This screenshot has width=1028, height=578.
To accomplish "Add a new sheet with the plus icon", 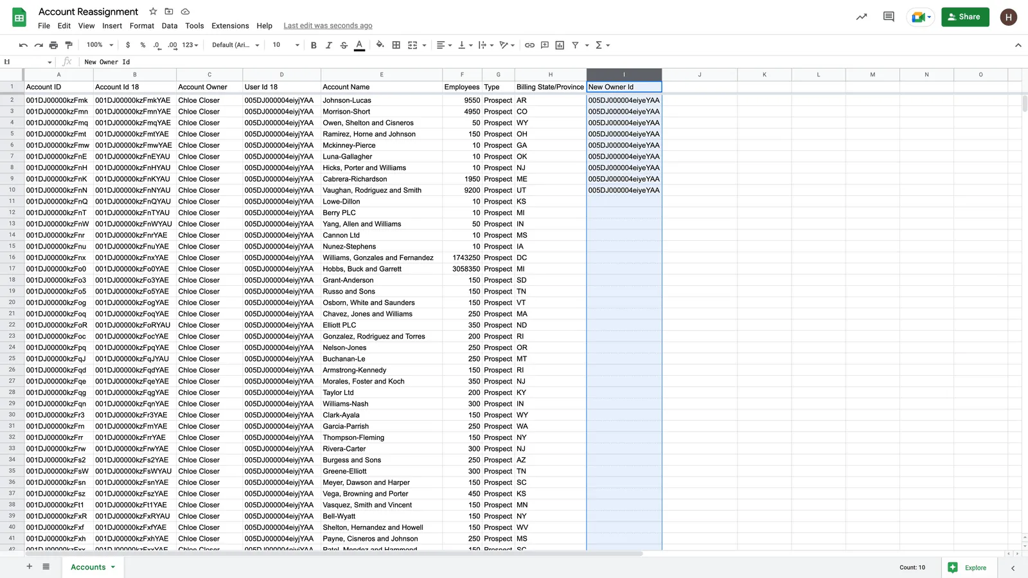I will point(29,566).
